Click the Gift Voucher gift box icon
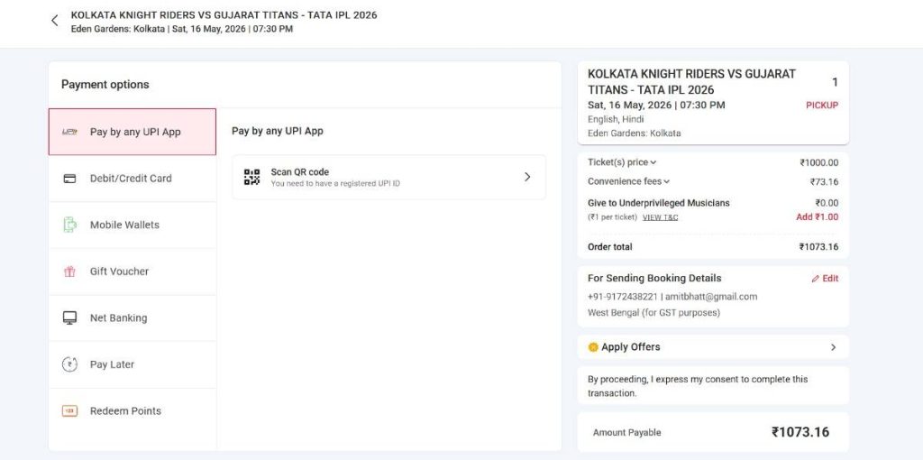This screenshot has width=923, height=460. (x=69, y=271)
